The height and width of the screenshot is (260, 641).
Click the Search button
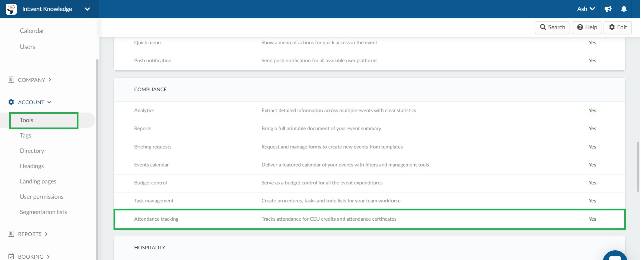(553, 27)
